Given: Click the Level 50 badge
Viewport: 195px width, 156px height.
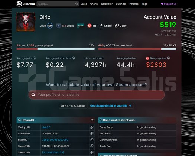Looking at the screenshot, I should click(50, 26).
